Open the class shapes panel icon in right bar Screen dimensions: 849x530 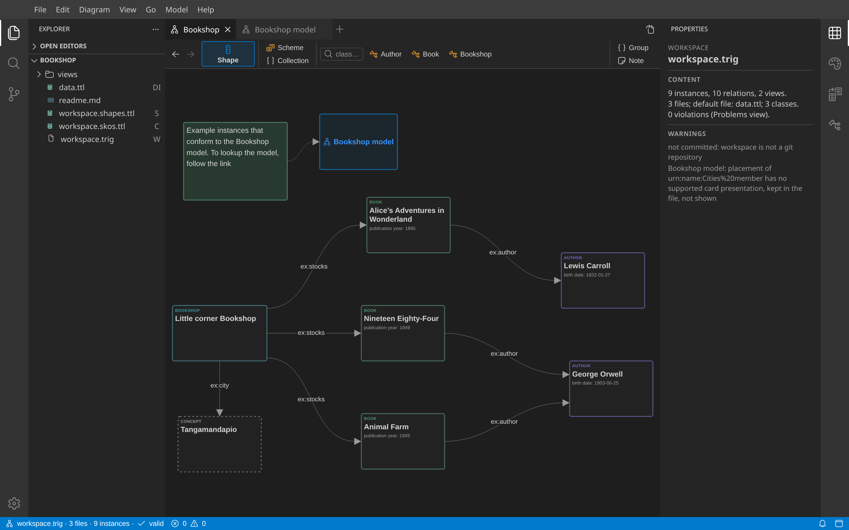[835, 125]
